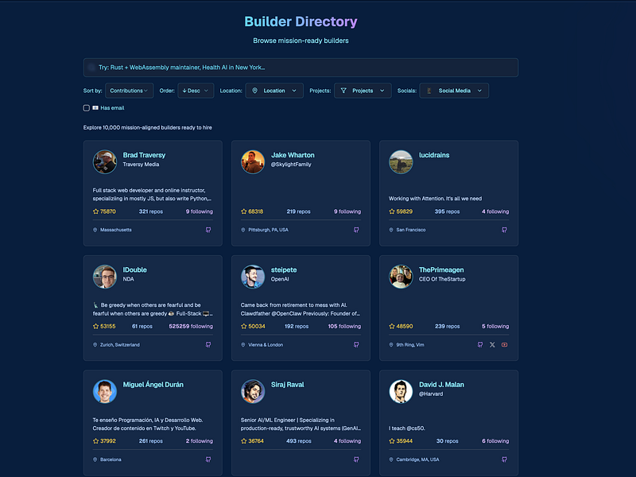The width and height of the screenshot is (636, 477).
Task: Open Siraj Raval's GitHub icon link
Action: point(356,460)
